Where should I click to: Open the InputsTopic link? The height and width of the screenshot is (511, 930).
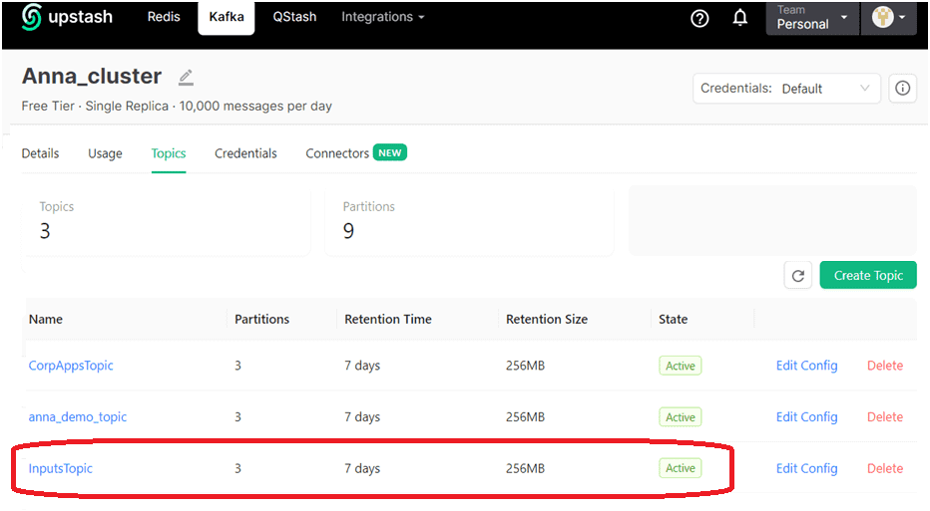pyautogui.click(x=61, y=468)
